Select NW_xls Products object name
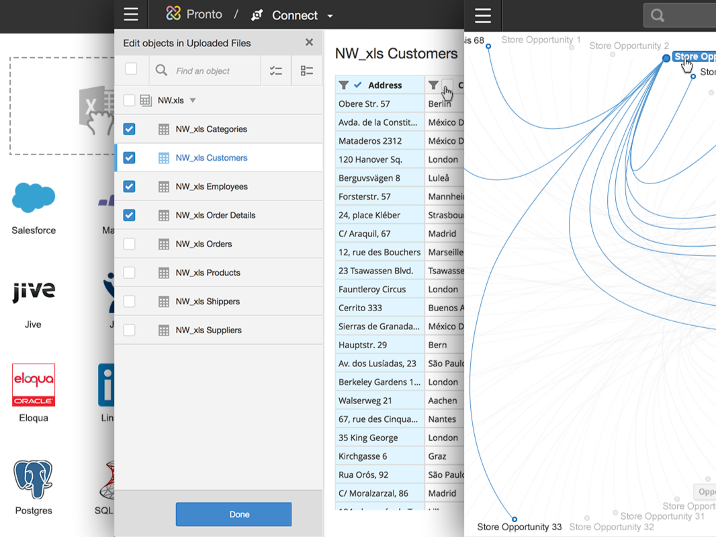This screenshot has height=537, width=716. (x=208, y=273)
